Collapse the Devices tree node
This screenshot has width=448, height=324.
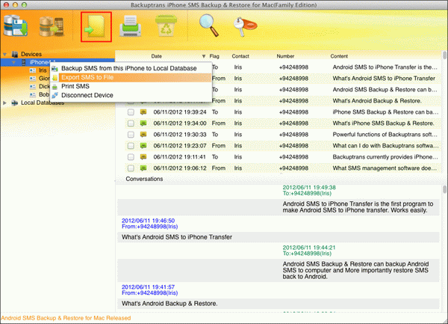(x=5, y=54)
